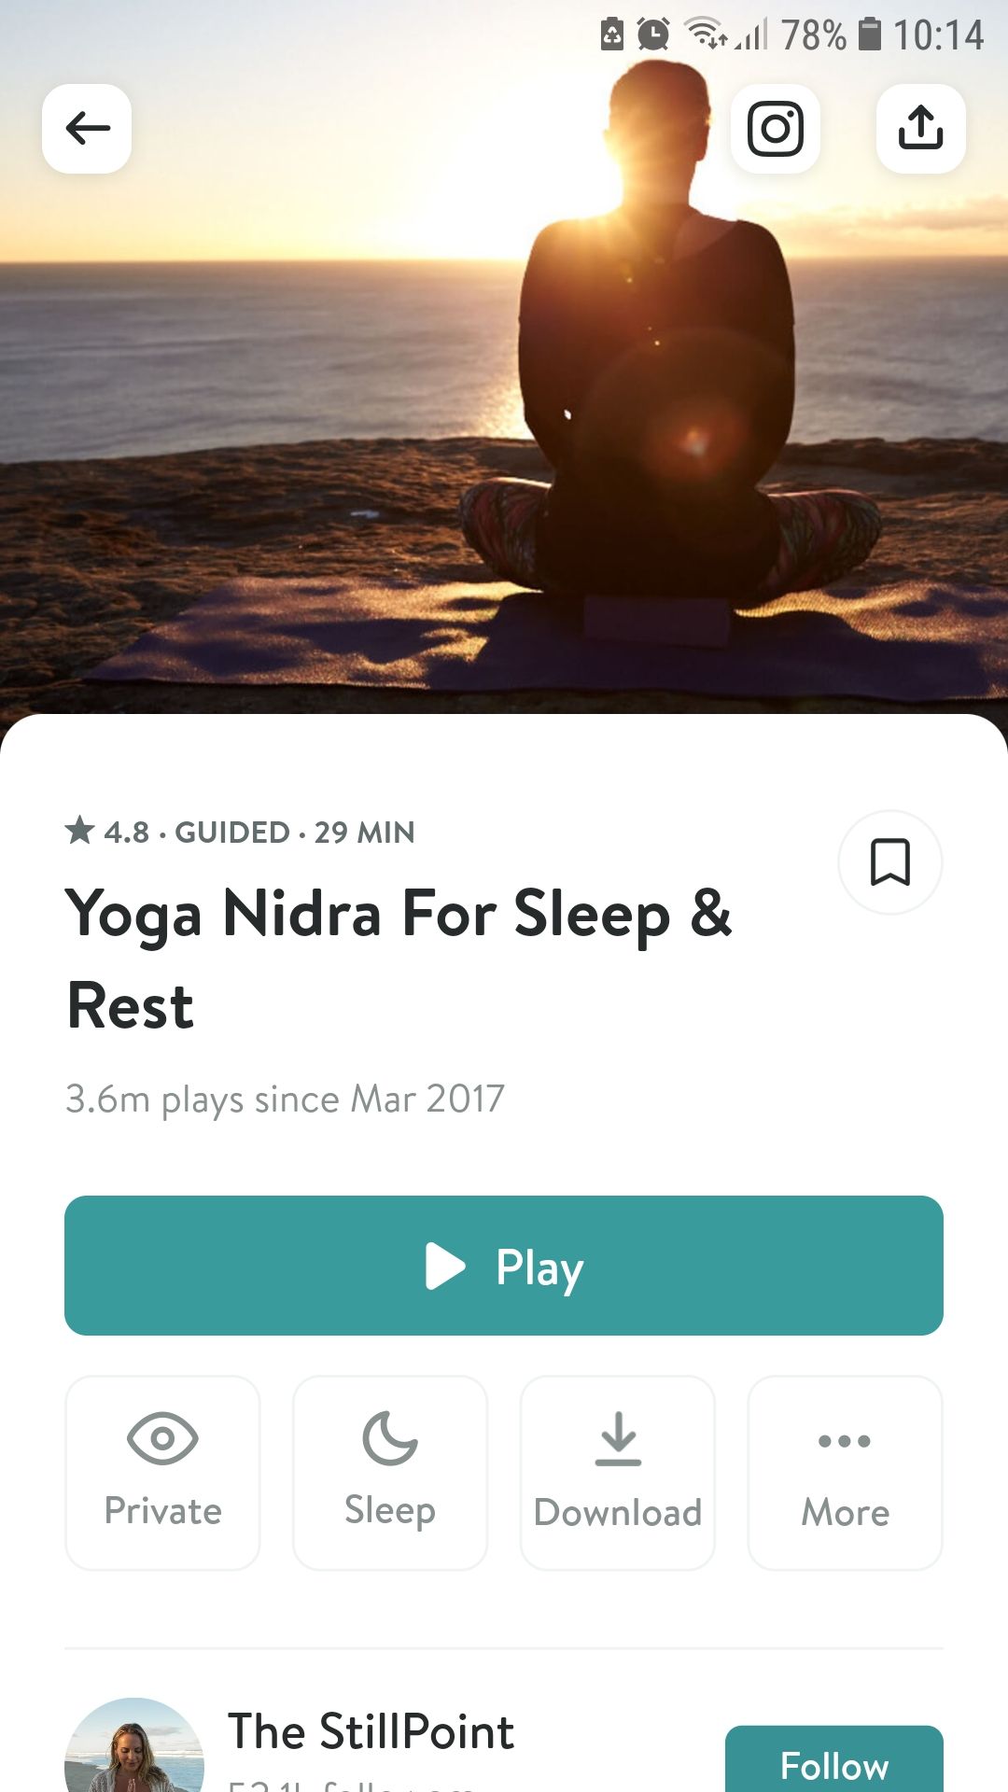The width and height of the screenshot is (1008, 1792).
Task: Select the track title Yoga Nidra
Action: point(399,959)
